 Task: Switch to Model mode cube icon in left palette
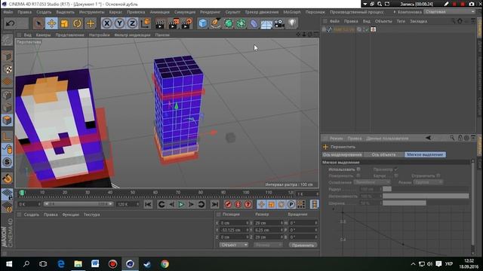click(x=7, y=56)
